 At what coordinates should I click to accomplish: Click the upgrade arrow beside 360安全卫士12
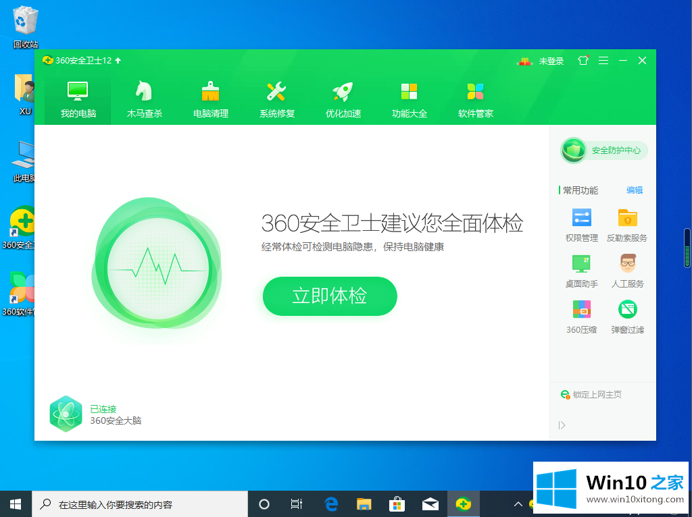click(x=118, y=60)
